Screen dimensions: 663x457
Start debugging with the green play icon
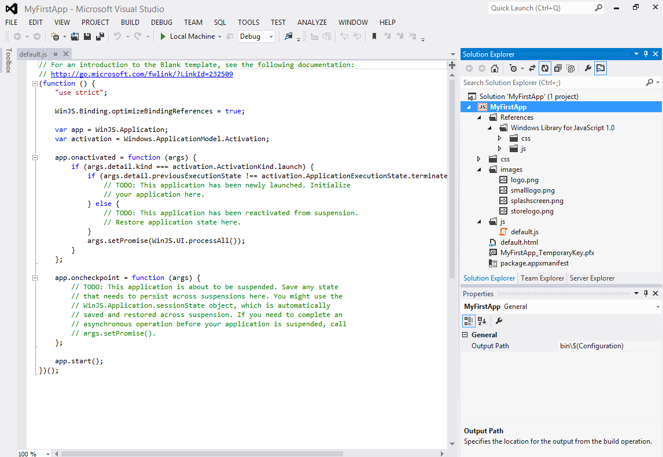tap(163, 37)
